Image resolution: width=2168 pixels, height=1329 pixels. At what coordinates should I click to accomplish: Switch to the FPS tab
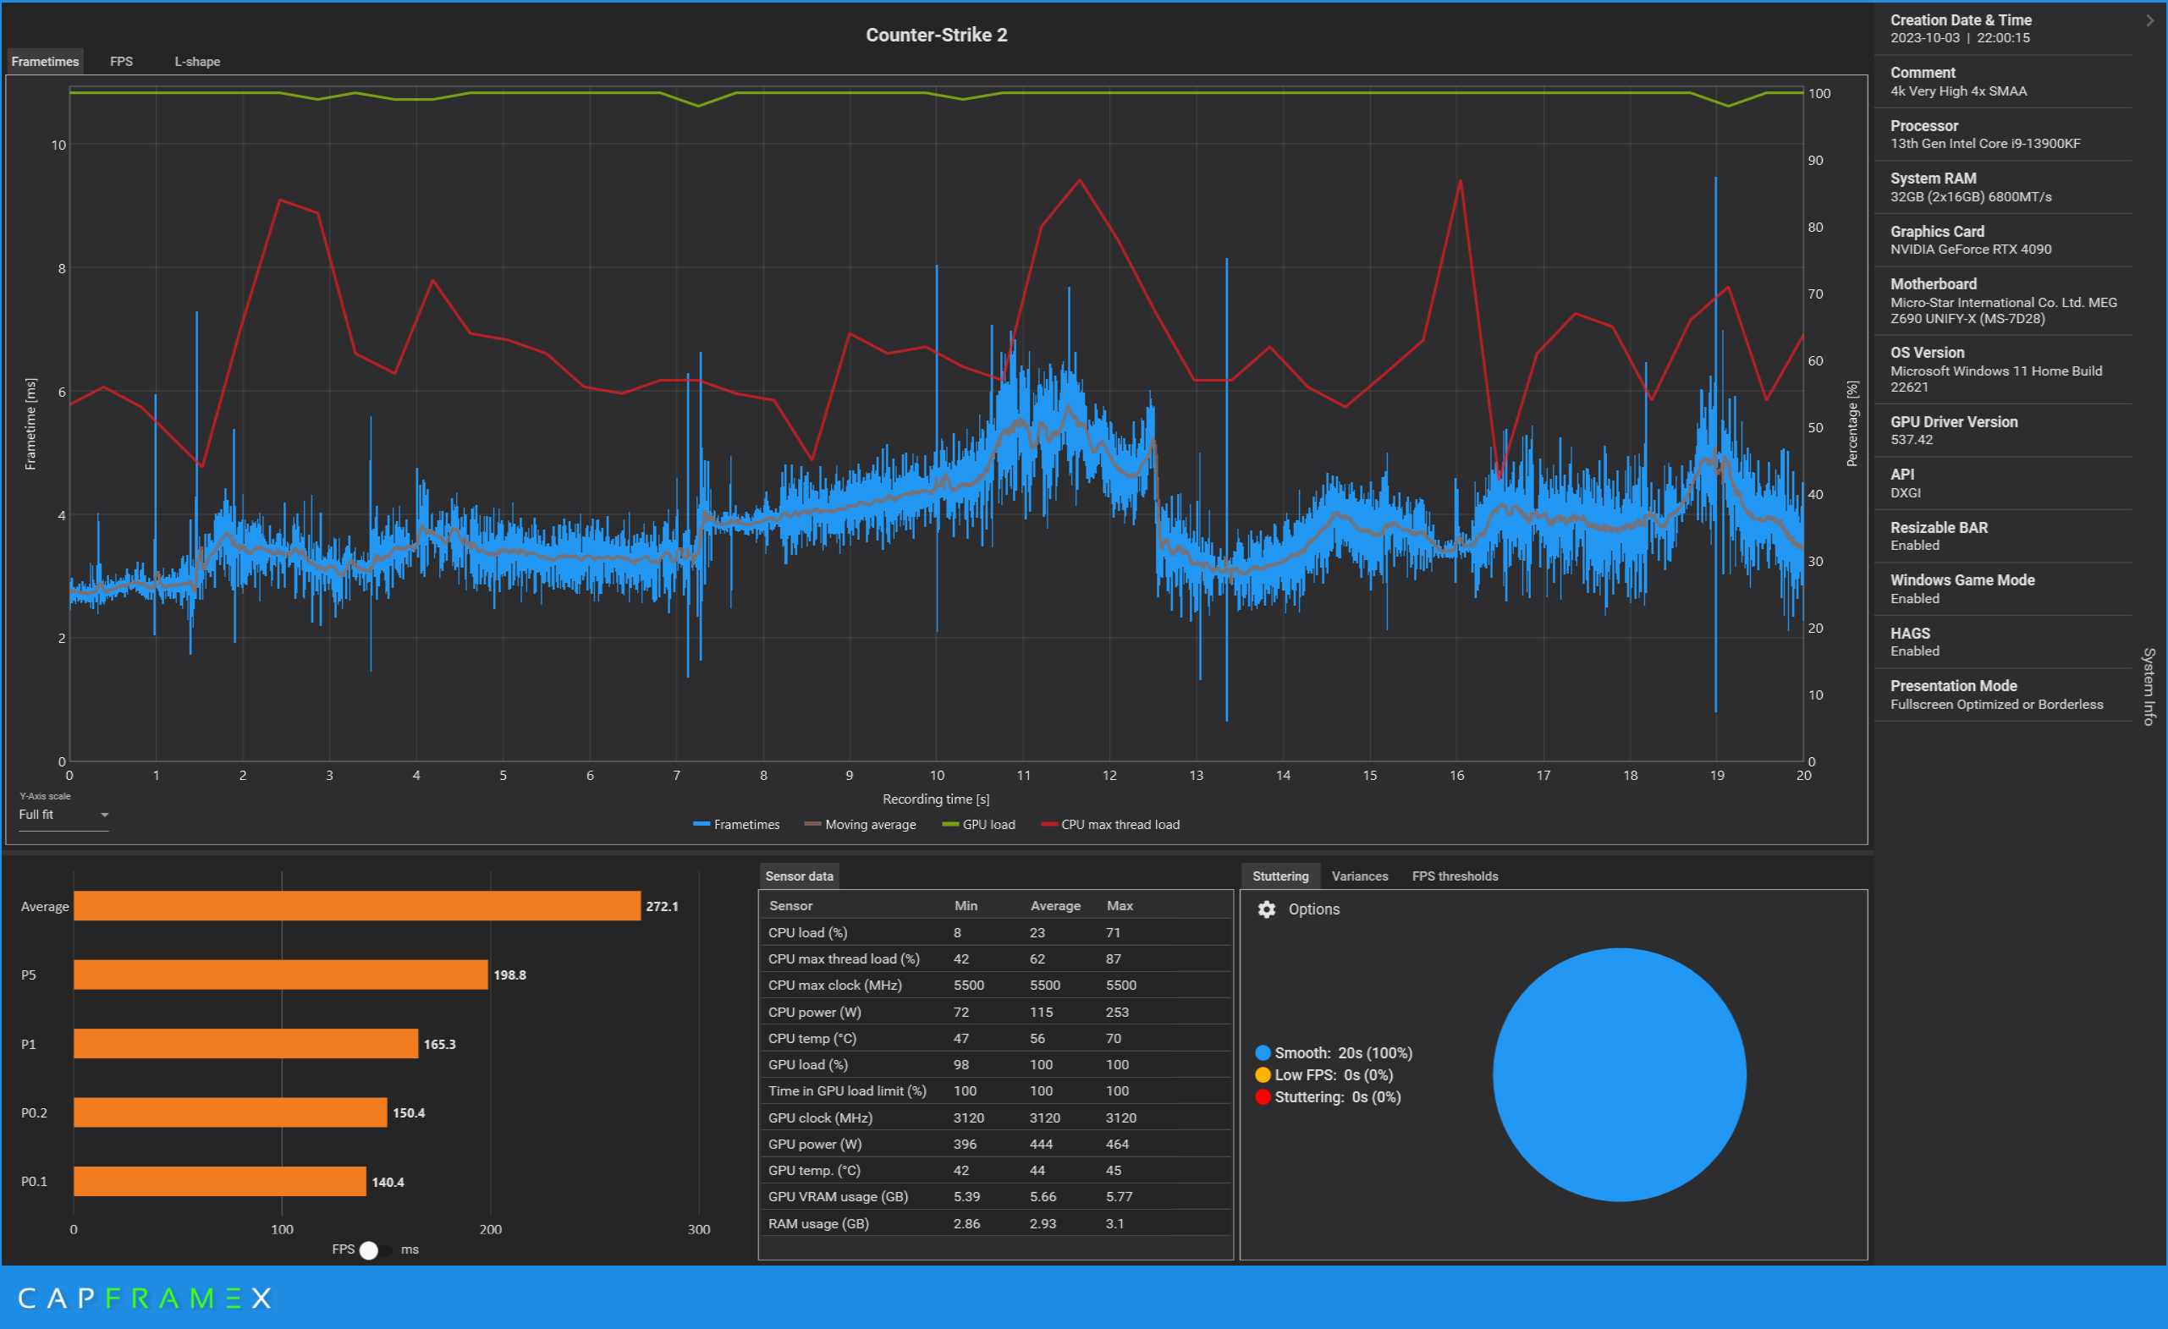tap(121, 62)
